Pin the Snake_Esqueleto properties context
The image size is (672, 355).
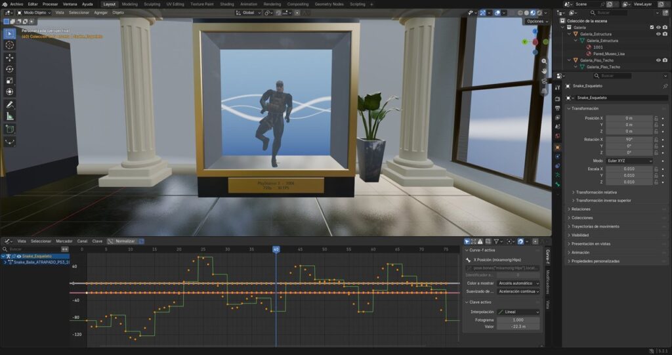click(x=665, y=86)
